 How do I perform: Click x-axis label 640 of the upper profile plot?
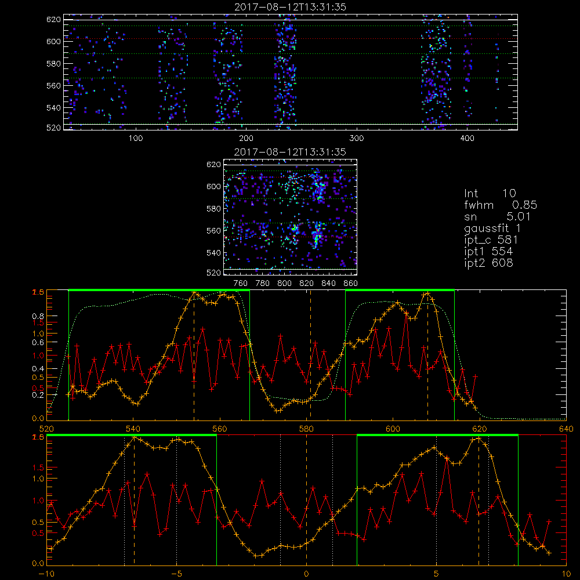click(x=566, y=429)
